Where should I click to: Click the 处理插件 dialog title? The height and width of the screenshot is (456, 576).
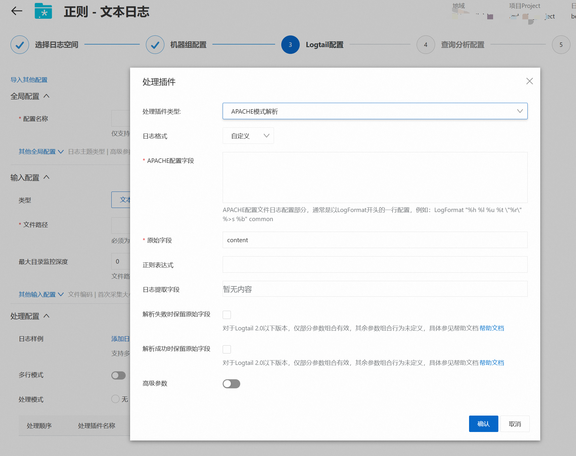[159, 82]
